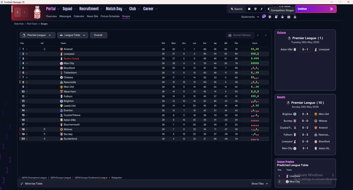This screenshot has height=190, width=353.
Task: Click the people group icon in bookmarks row
Action: [282, 17]
